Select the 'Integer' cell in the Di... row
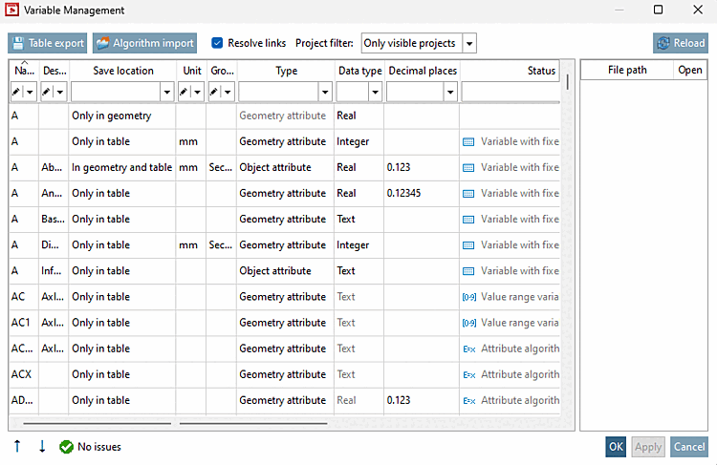The width and height of the screenshot is (717, 465). click(358, 244)
